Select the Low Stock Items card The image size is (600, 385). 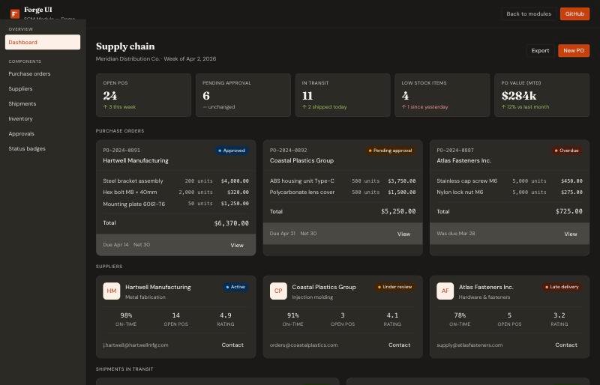pyautogui.click(x=442, y=95)
